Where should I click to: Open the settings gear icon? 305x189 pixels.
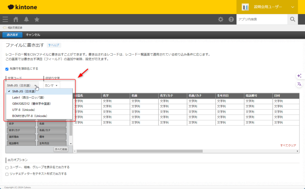click(220, 19)
